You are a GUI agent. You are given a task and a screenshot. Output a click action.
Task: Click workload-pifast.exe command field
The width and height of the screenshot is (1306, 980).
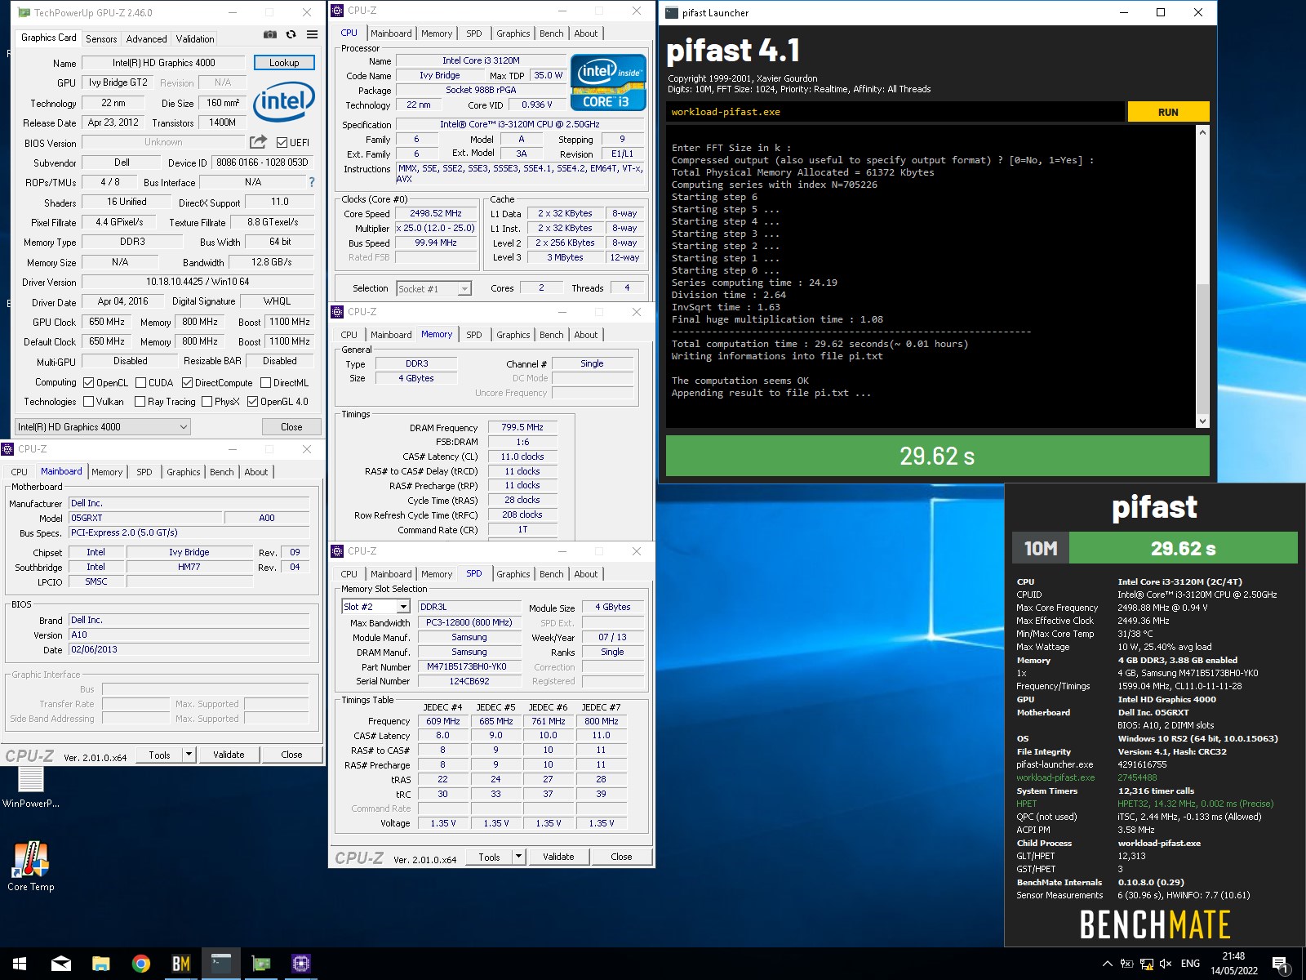[x=895, y=112]
